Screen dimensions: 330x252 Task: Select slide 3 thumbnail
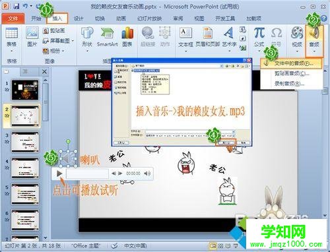click(25, 142)
